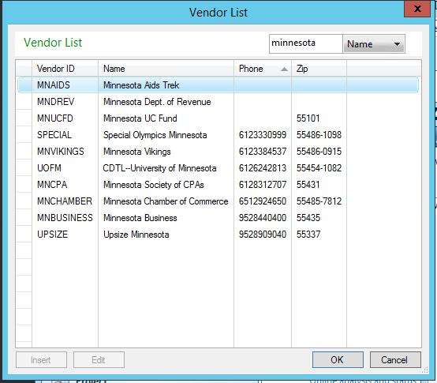This screenshot has width=437, height=383.
Task: Click row selector beside UPSIZE
Action: [x=24, y=235]
